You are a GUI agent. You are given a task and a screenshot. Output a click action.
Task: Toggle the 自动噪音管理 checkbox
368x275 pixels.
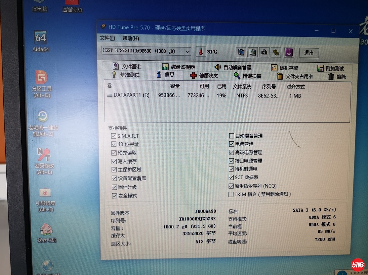click(231, 136)
